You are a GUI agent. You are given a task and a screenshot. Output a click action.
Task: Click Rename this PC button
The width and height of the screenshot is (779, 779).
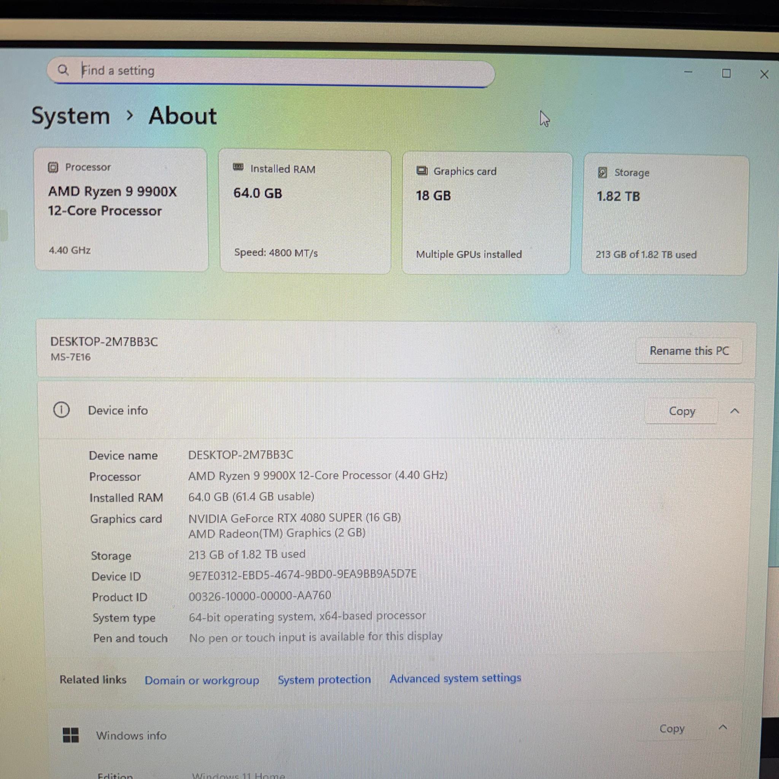pyautogui.click(x=689, y=351)
